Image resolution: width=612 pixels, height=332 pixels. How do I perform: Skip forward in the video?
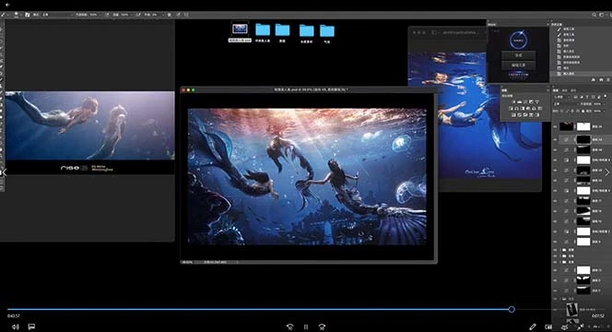[x=322, y=326]
